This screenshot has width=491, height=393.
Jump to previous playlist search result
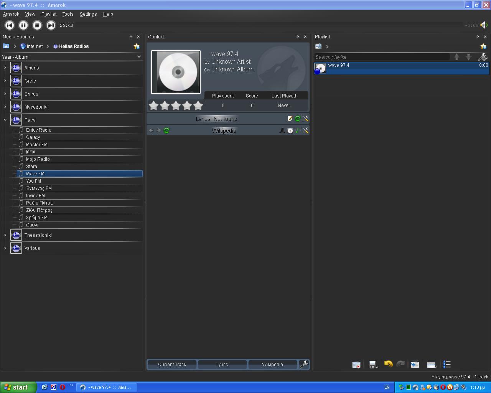(x=456, y=57)
